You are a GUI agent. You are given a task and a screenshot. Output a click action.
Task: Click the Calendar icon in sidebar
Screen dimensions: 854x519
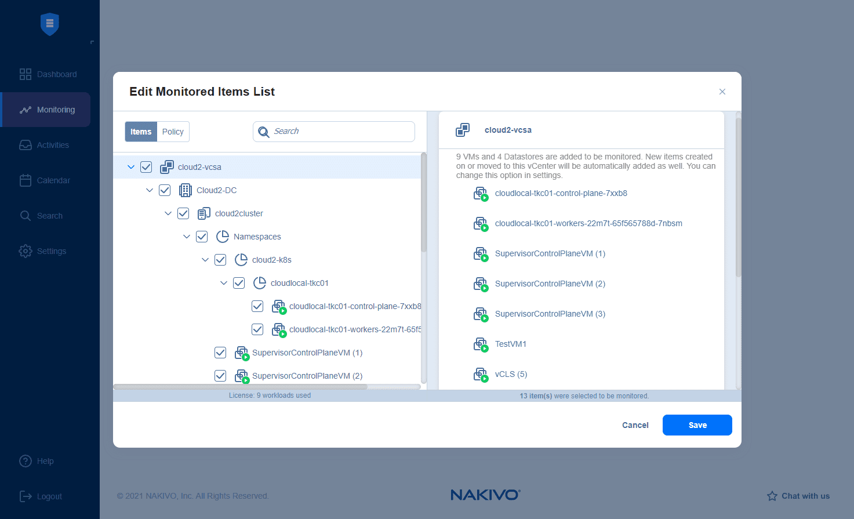tap(26, 180)
